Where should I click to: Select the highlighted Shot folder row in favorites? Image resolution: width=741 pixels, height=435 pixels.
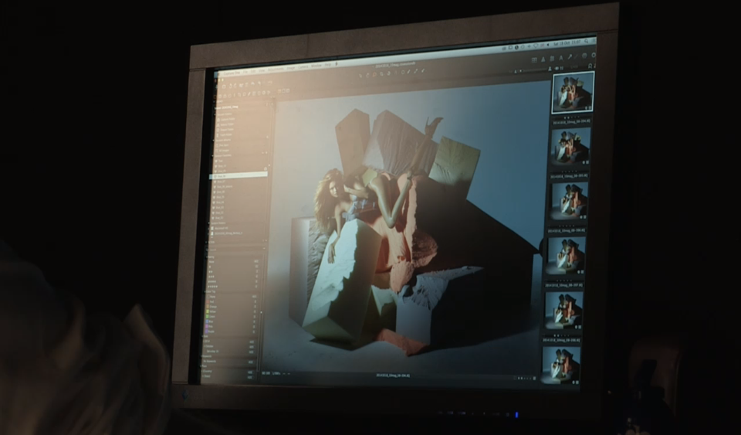coord(239,176)
